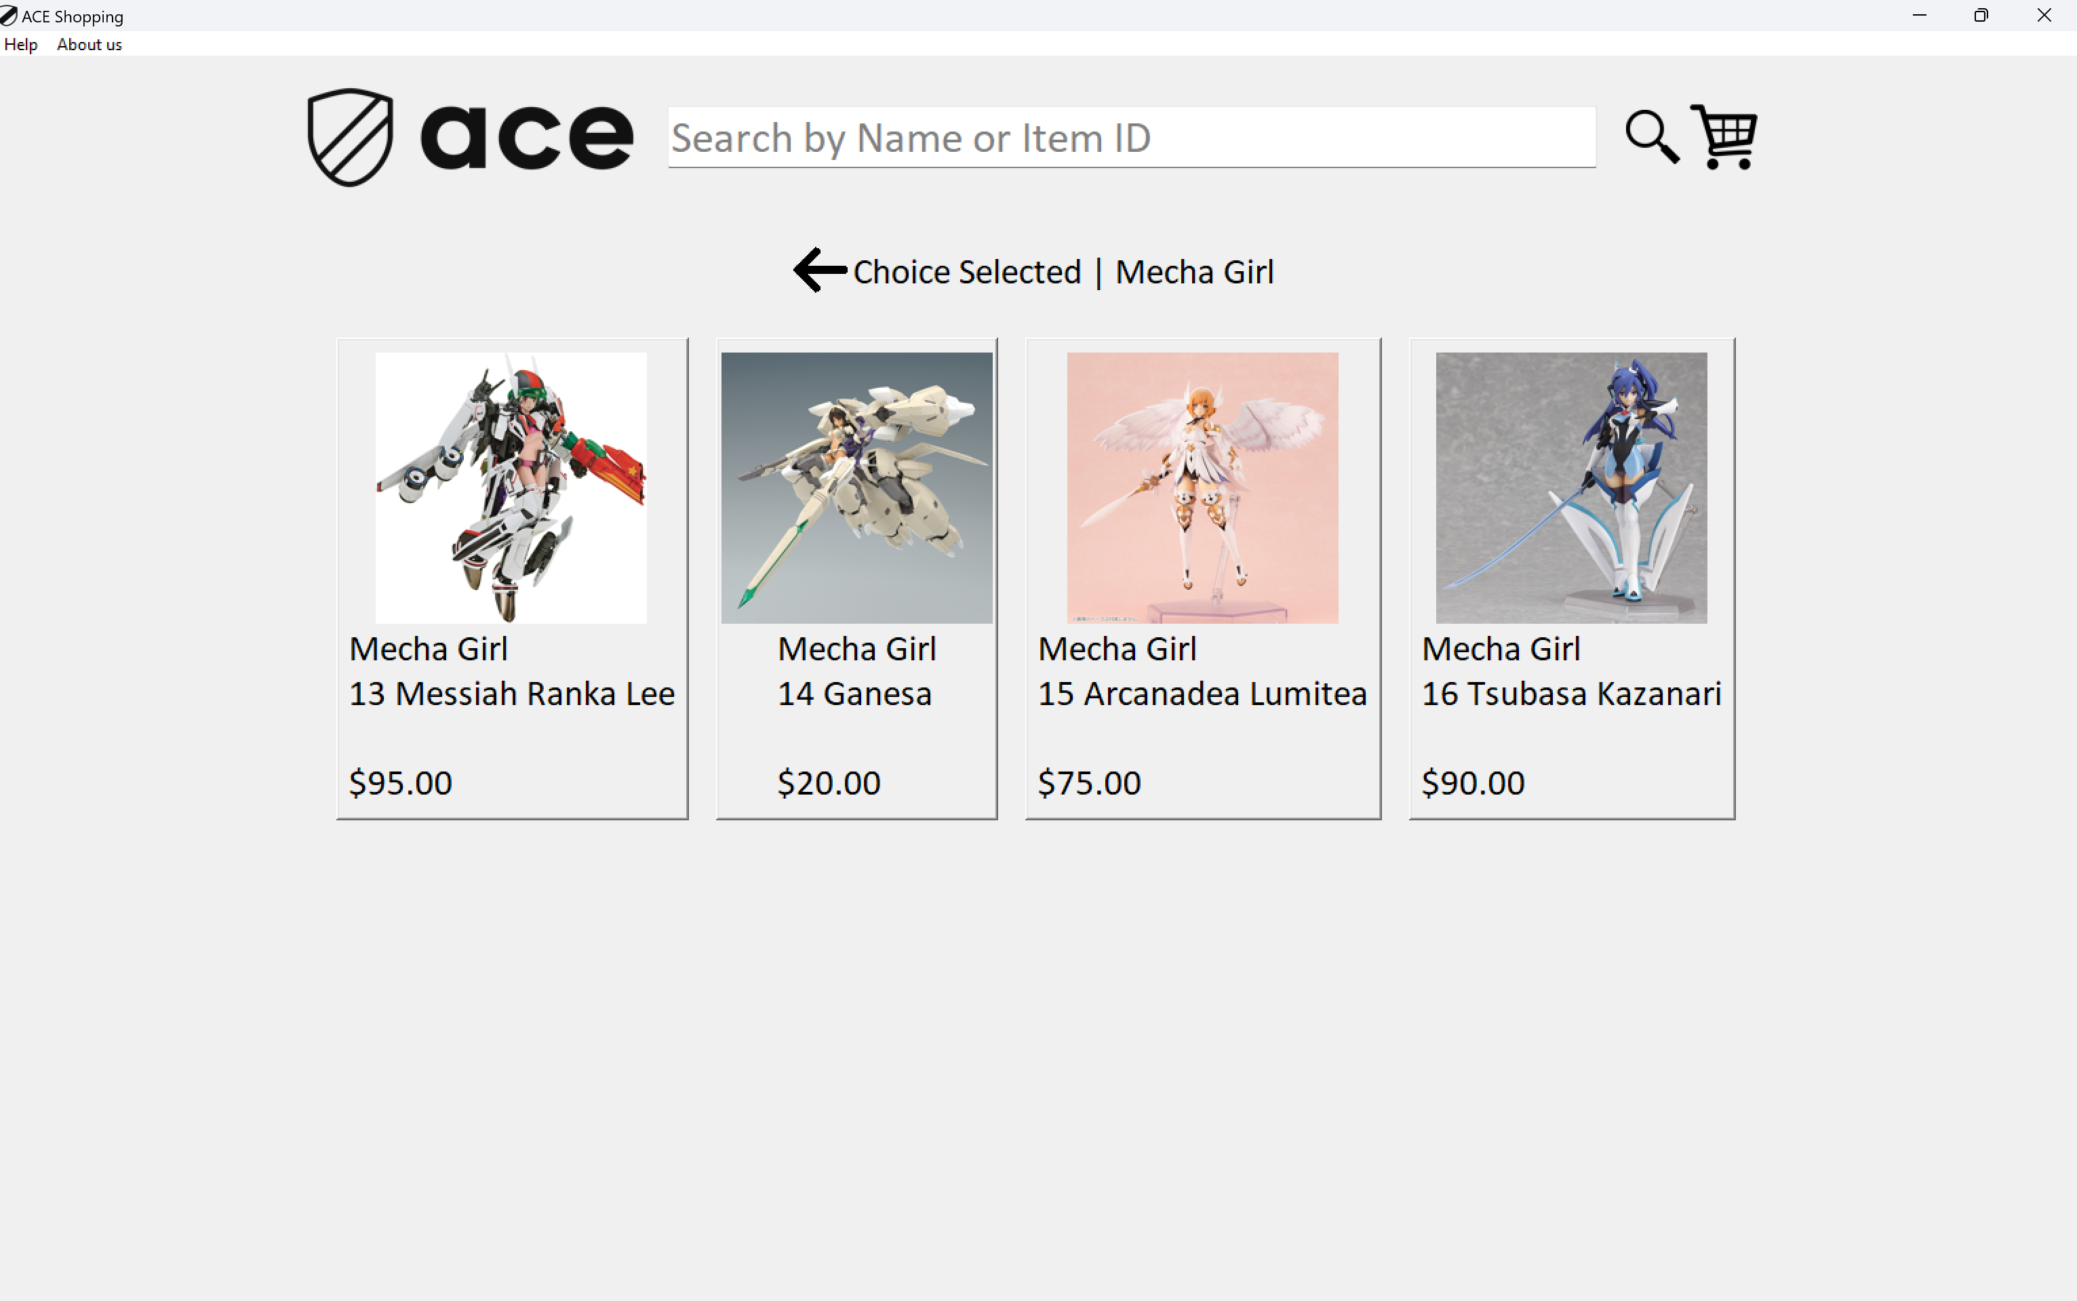
Task: Click the $20.00 price on Ganesa card
Action: [829, 783]
